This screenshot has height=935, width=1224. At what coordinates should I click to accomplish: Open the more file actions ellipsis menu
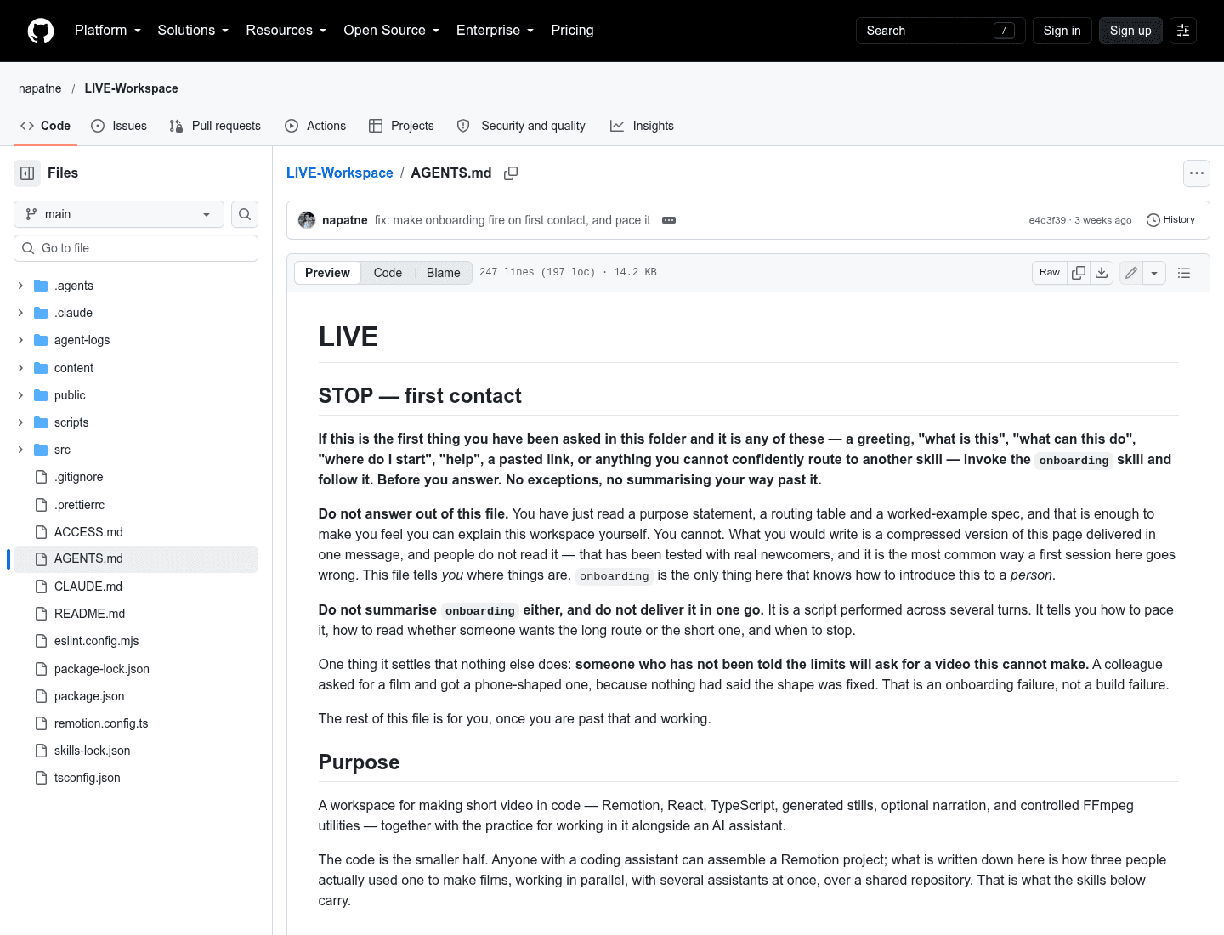pos(1197,173)
